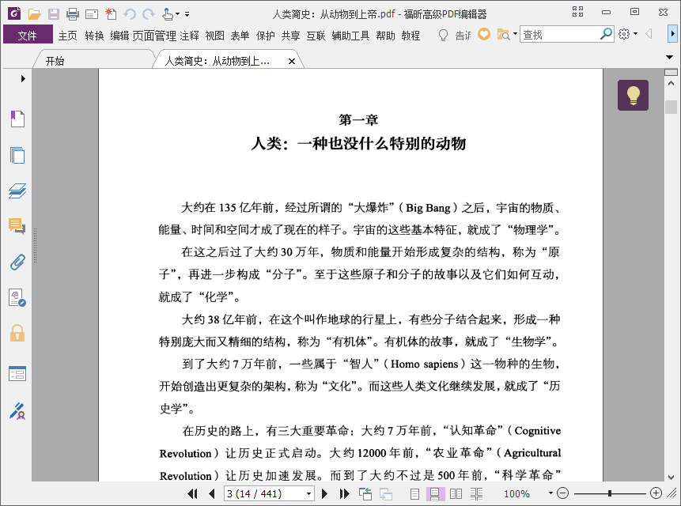Select continuous facing view mode
This screenshot has height=506, width=681.
pos(476,494)
